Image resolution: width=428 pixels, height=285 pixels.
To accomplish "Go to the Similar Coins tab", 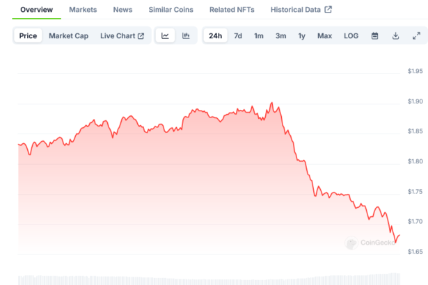I will pos(171,10).
